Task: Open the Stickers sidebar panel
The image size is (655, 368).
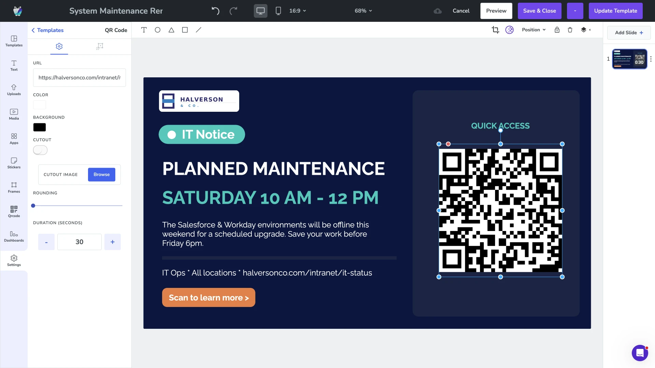Action: click(14, 163)
